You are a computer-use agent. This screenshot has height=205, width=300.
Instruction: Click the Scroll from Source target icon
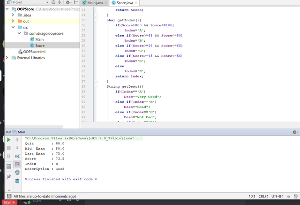pos(53,2)
